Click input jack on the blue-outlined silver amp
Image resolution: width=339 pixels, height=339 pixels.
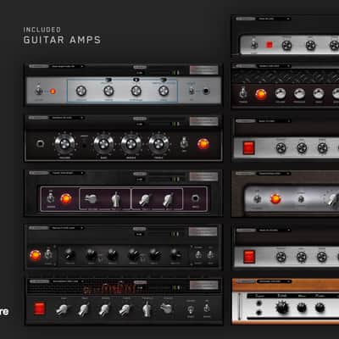tap(207, 91)
